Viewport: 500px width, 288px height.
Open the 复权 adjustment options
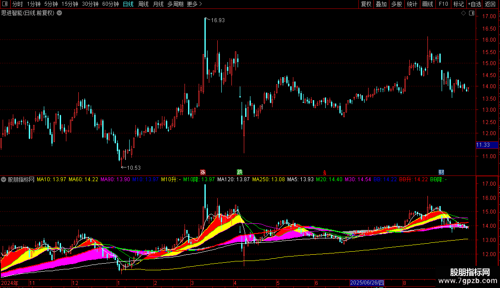coord(366,4)
